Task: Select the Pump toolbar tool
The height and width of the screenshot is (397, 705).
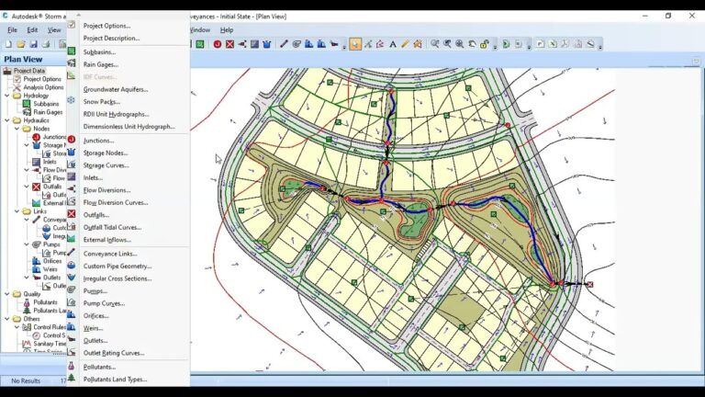Action: [x=297, y=44]
